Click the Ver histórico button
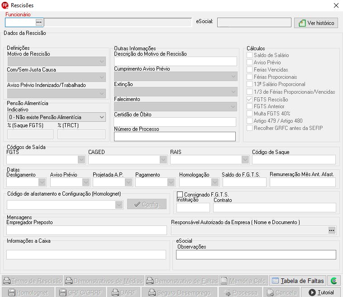The width and height of the screenshot is (343, 297). 316,23
